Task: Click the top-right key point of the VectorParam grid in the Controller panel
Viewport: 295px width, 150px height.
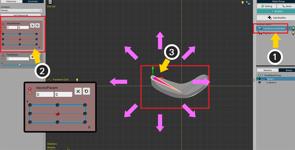Action: [37, 34]
